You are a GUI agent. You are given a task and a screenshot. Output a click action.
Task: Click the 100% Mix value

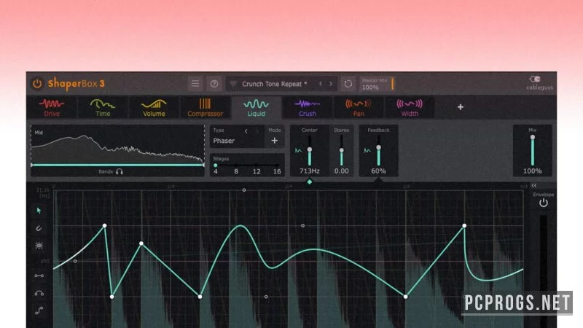[533, 171]
